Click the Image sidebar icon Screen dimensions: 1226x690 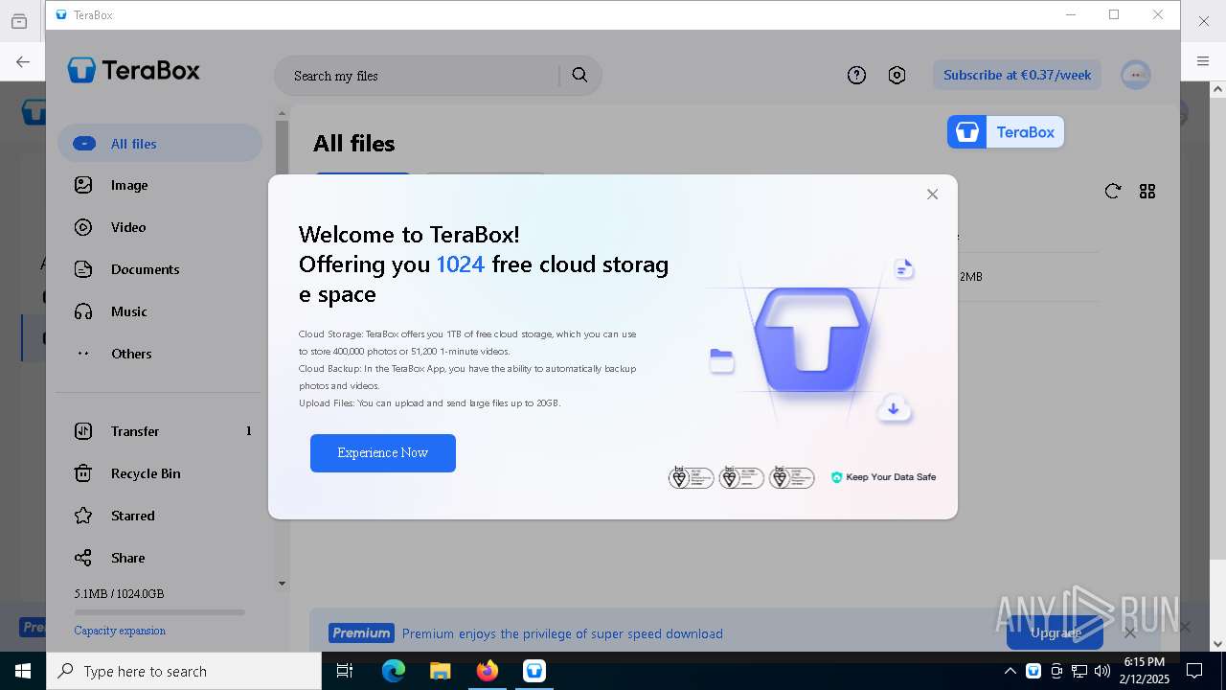[x=83, y=185]
